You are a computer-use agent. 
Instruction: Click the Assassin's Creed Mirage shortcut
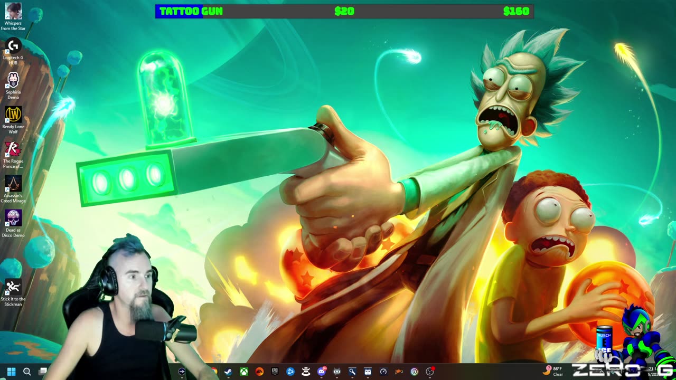pos(13,189)
